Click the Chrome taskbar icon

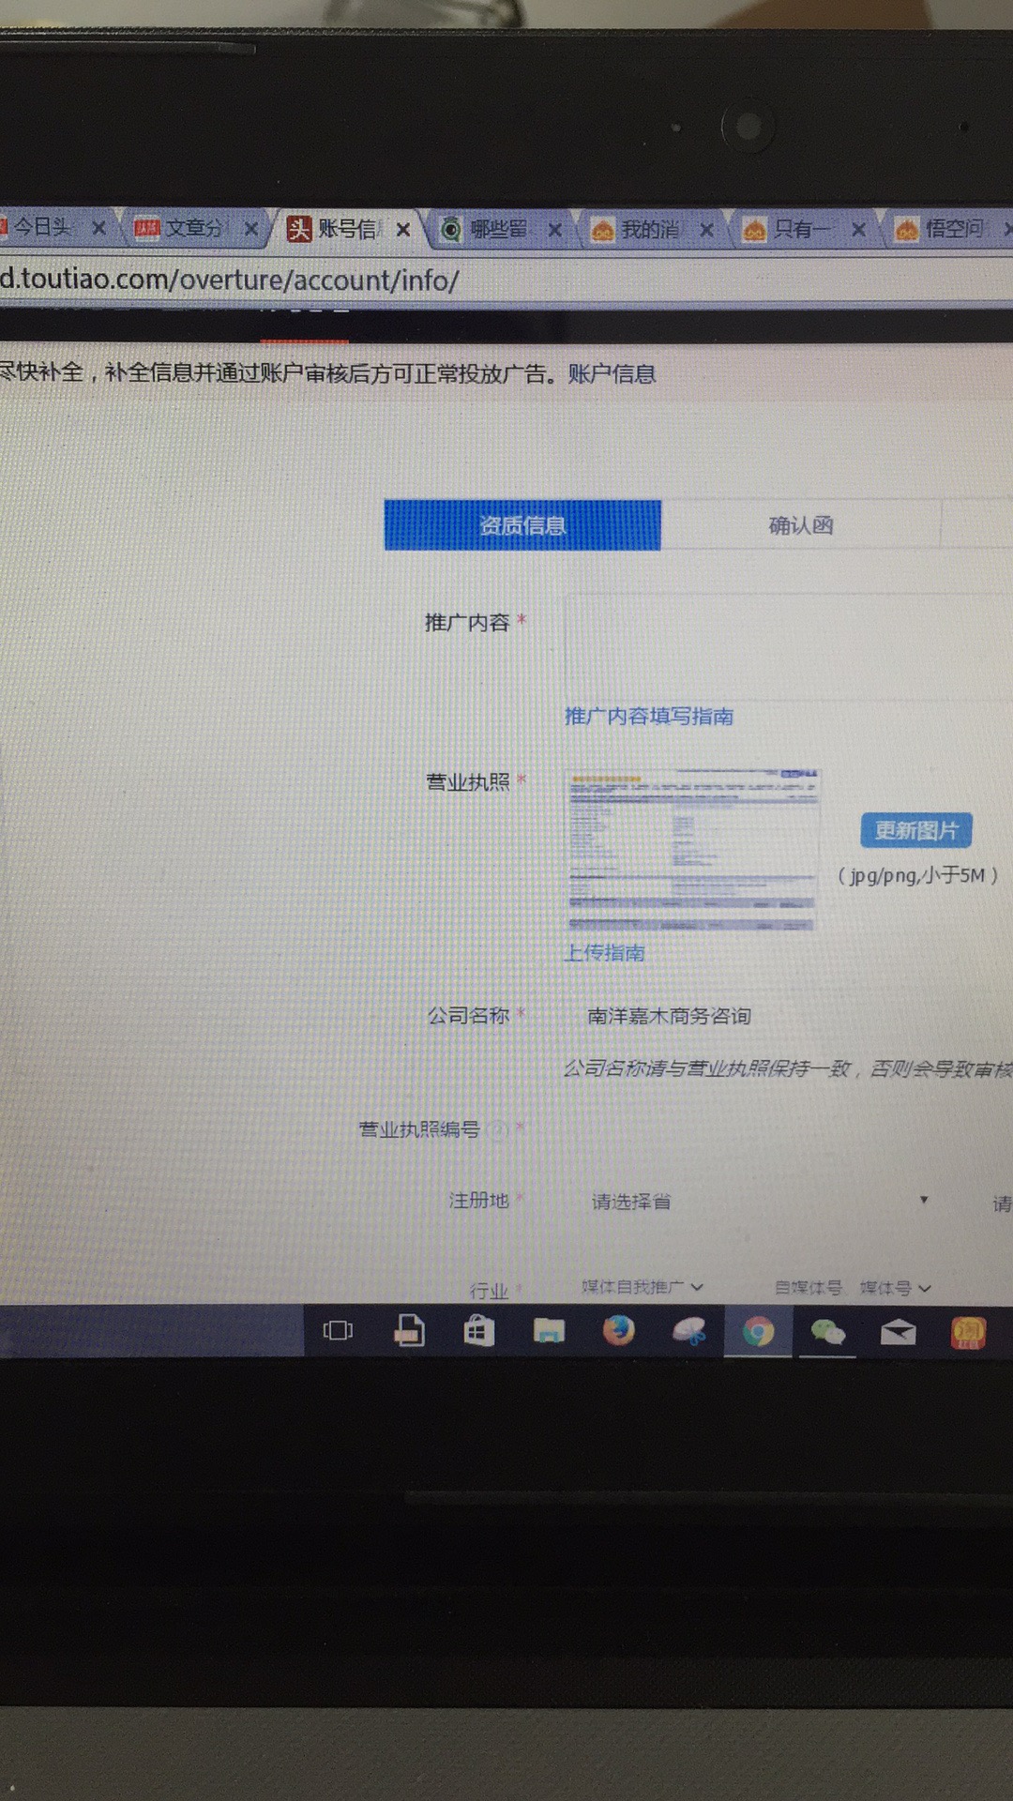click(x=758, y=1332)
